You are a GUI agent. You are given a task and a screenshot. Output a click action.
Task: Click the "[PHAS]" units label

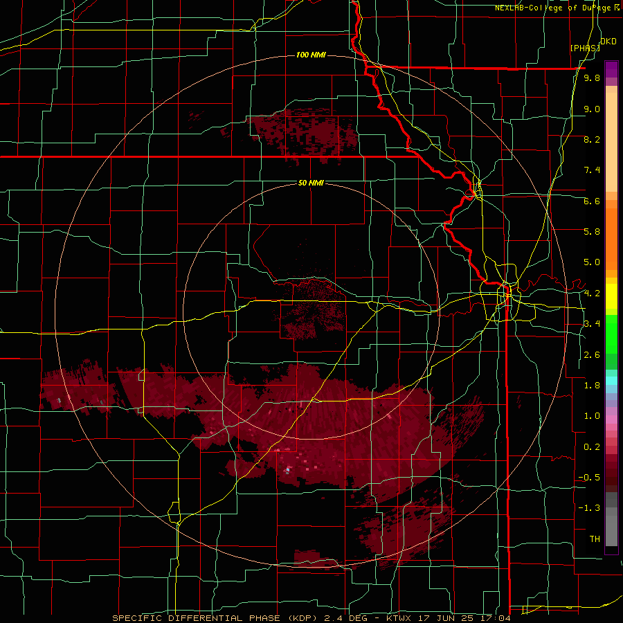pyautogui.click(x=585, y=48)
